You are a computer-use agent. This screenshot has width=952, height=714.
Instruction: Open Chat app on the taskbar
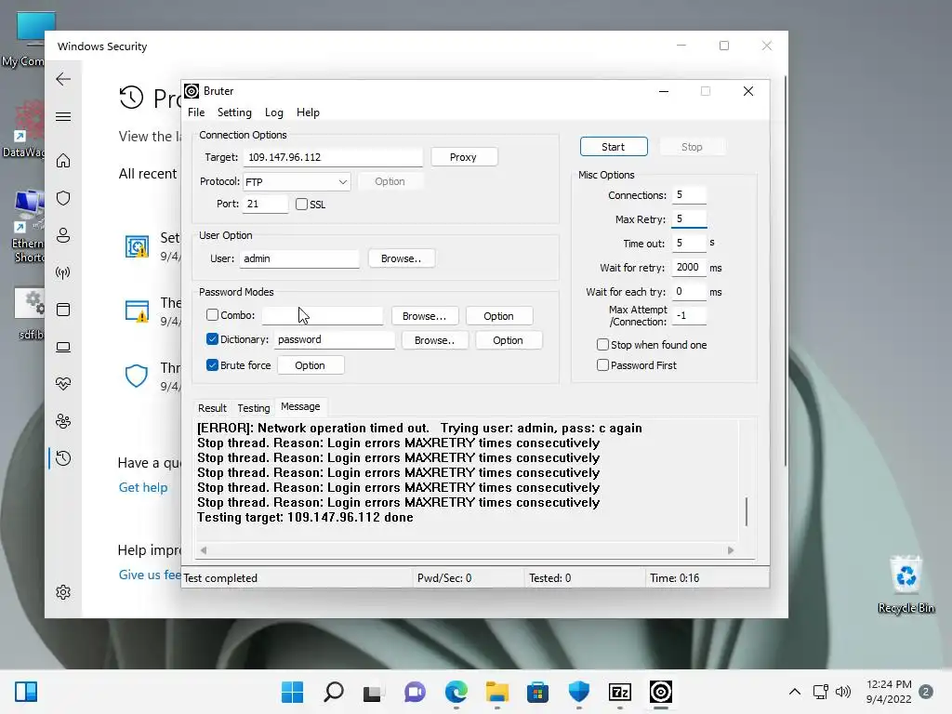(x=415, y=692)
